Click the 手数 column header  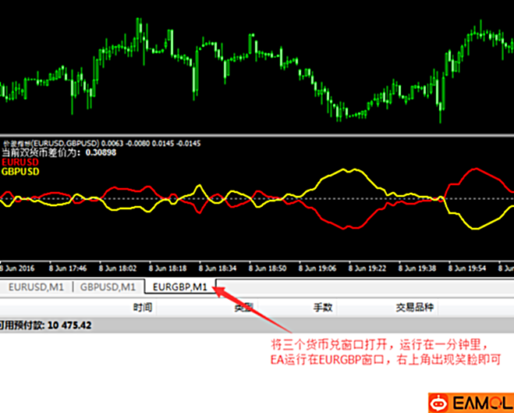(323, 307)
